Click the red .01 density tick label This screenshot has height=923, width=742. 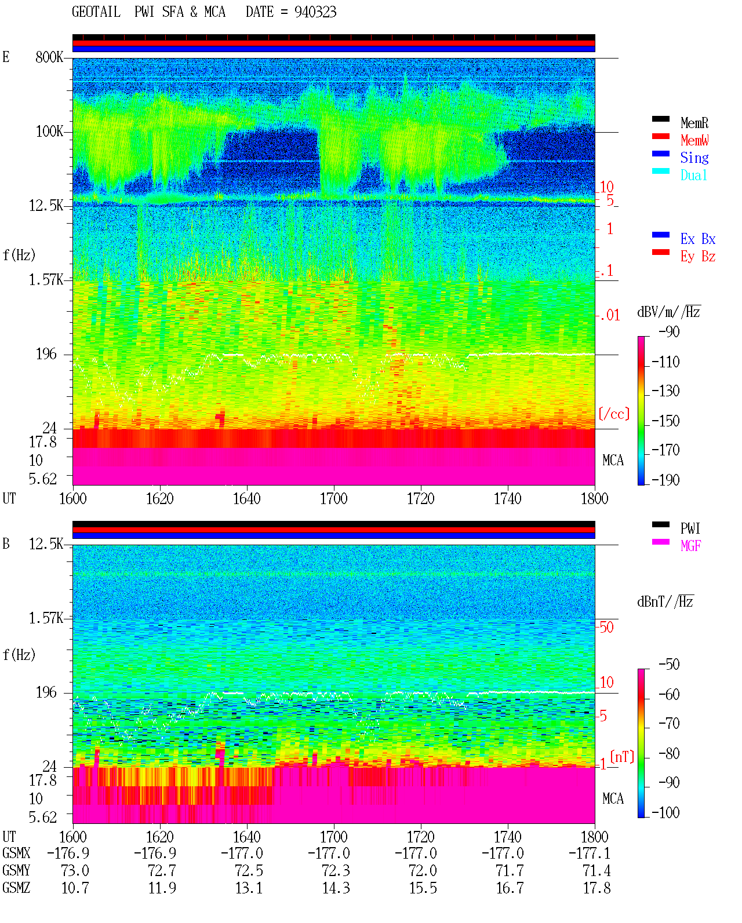[x=610, y=316]
